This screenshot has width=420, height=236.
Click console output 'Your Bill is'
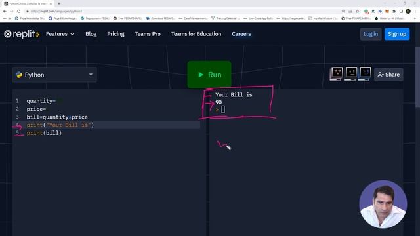[x=234, y=94]
